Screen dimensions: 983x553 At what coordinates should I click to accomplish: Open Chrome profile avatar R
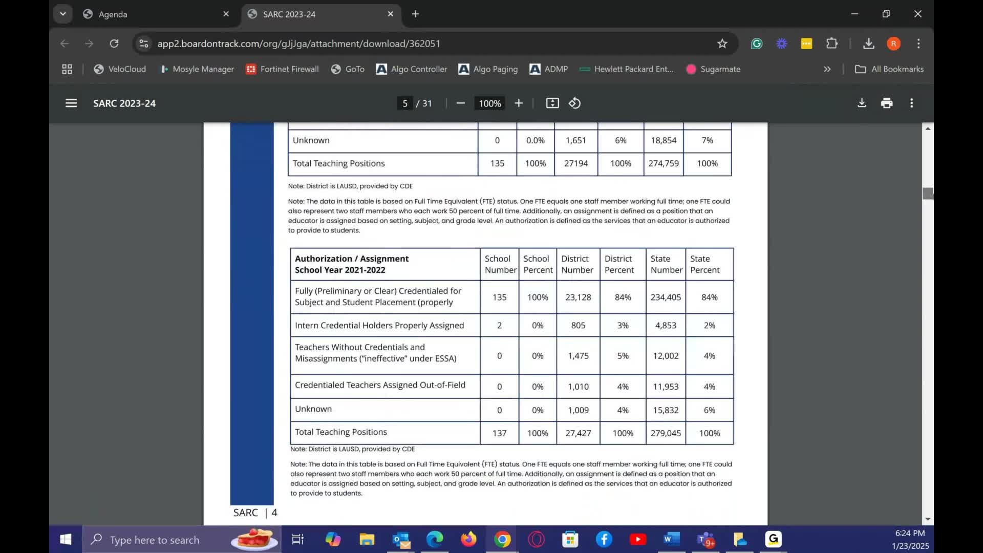(893, 44)
